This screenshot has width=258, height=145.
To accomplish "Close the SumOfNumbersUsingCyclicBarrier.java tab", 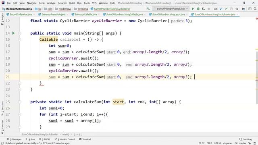I will point(237,14).
